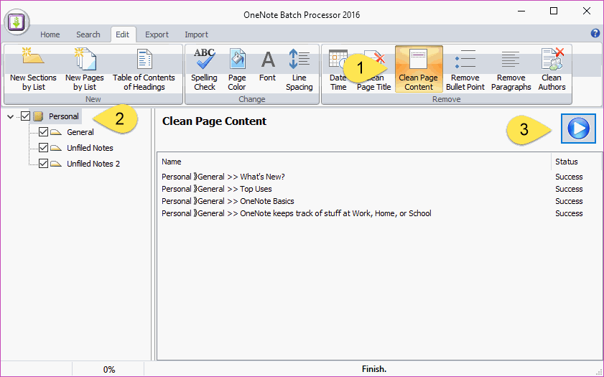Choose the Clean Page Title tool

[x=374, y=70]
